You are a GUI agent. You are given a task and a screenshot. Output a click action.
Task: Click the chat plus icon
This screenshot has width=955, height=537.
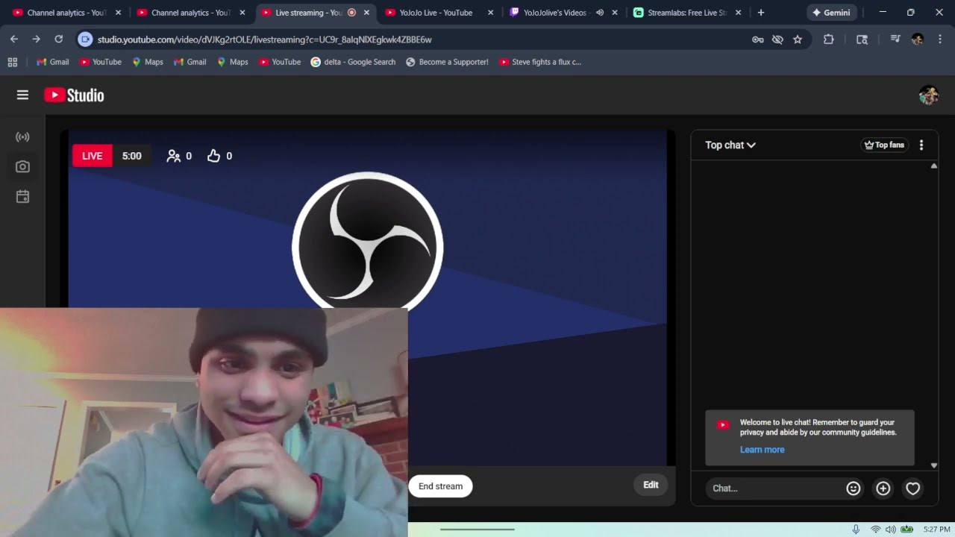(883, 489)
